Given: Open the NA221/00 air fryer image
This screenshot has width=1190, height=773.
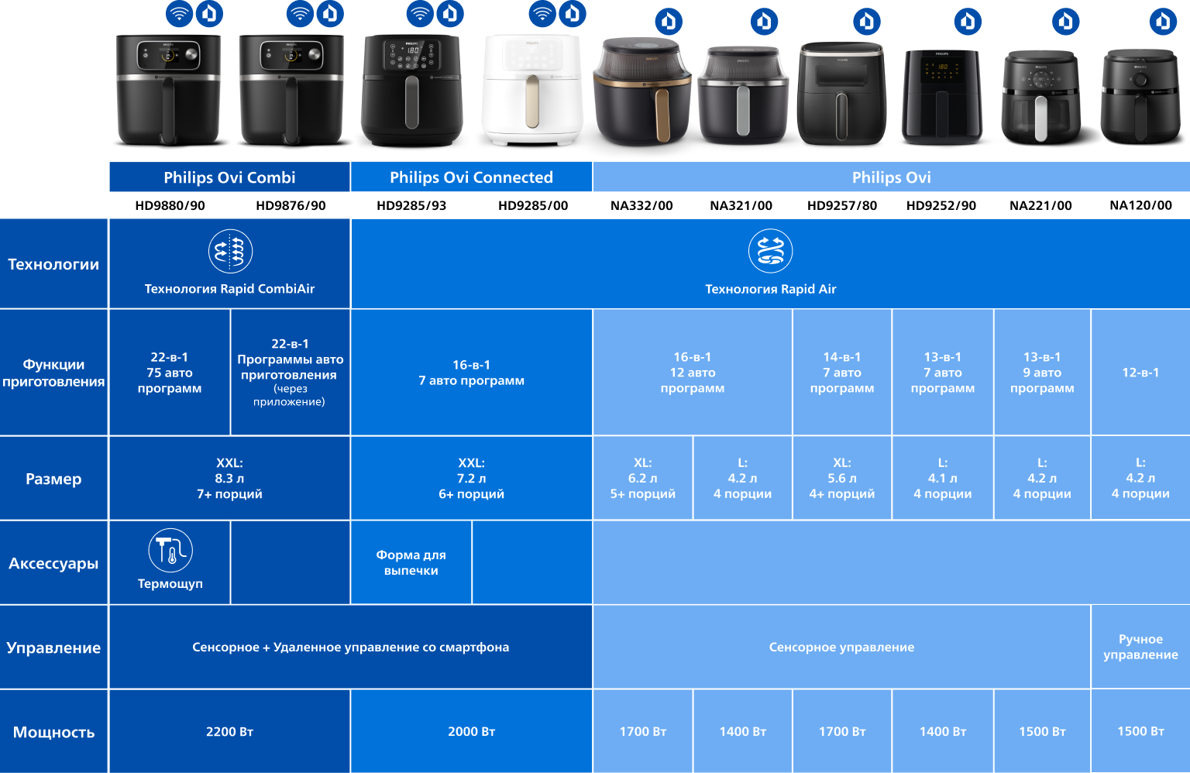Looking at the screenshot, I should [x=1041, y=97].
